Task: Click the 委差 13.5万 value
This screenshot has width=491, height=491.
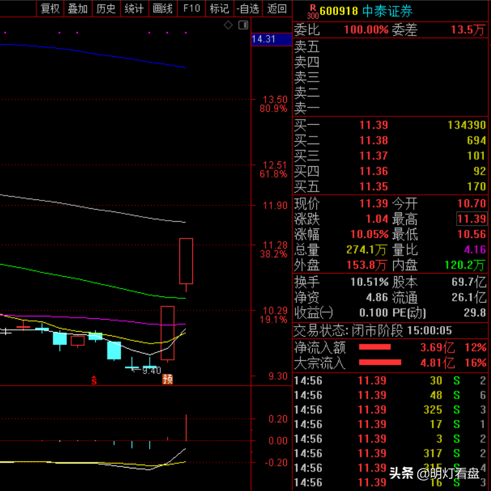Action: pyautogui.click(x=468, y=30)
